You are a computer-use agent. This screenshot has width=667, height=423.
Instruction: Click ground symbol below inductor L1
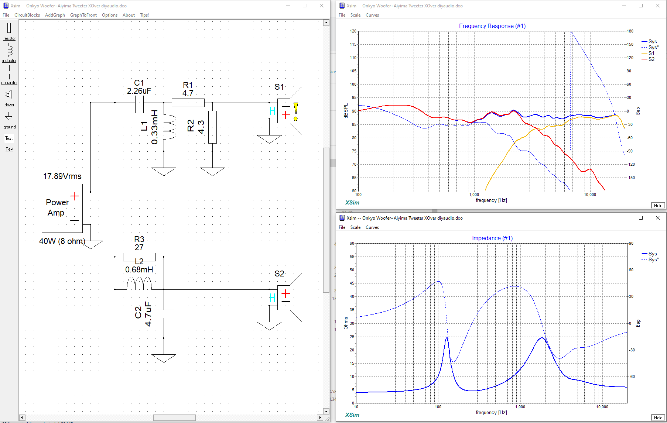(164, 172)
